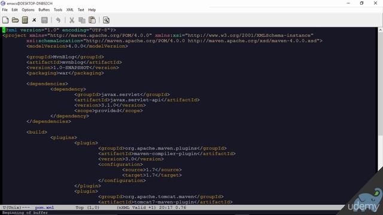Click the source value '1.7'

(x=150, y=170)
